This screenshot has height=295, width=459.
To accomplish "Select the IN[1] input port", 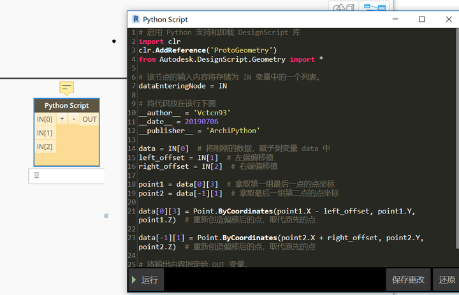I will 45,133.
